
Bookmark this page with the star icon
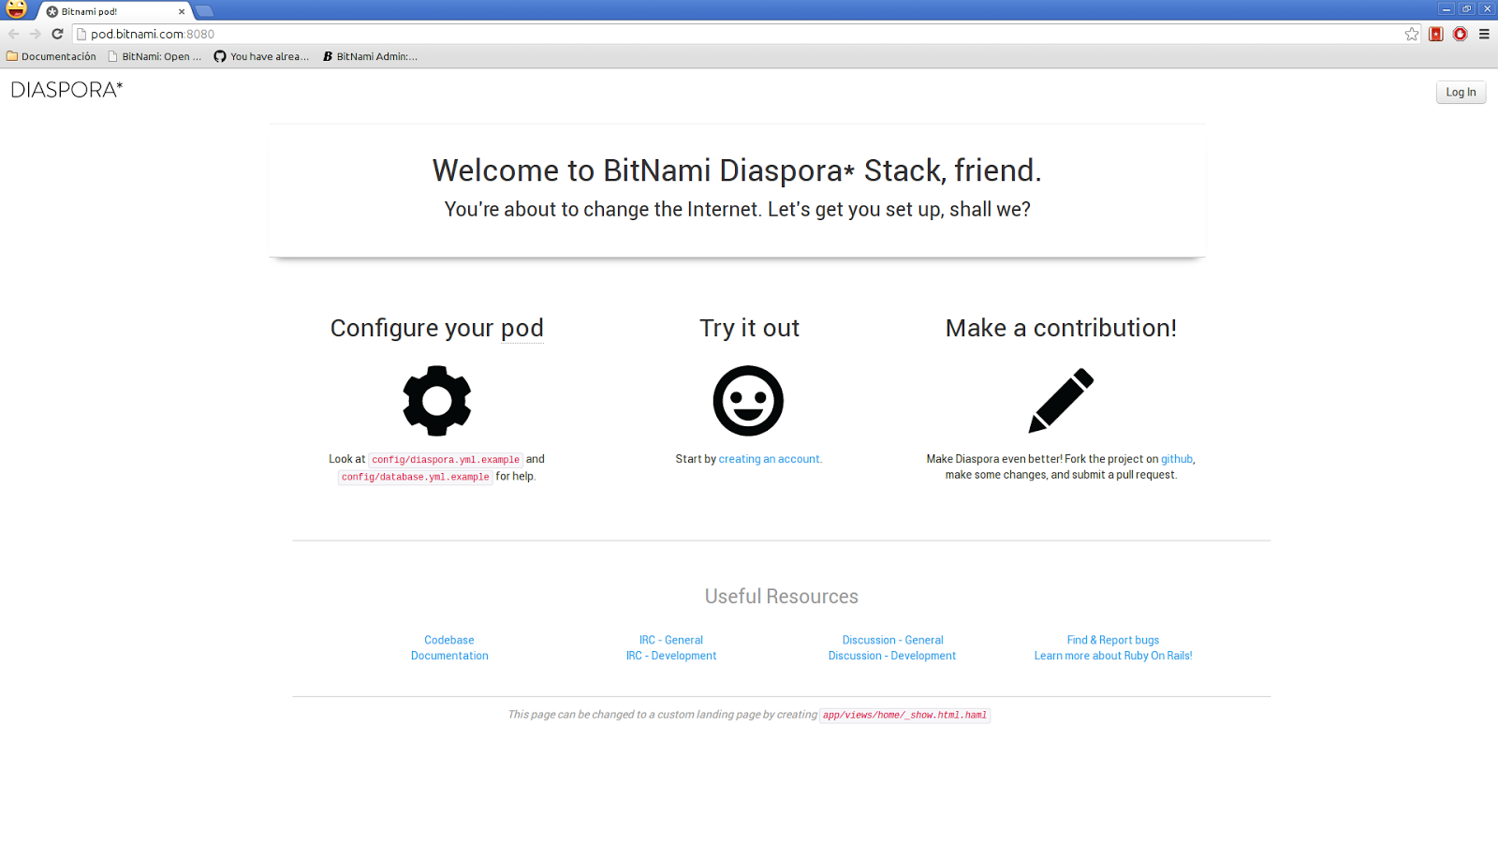pyautogui.click(x=1412, y=34)
